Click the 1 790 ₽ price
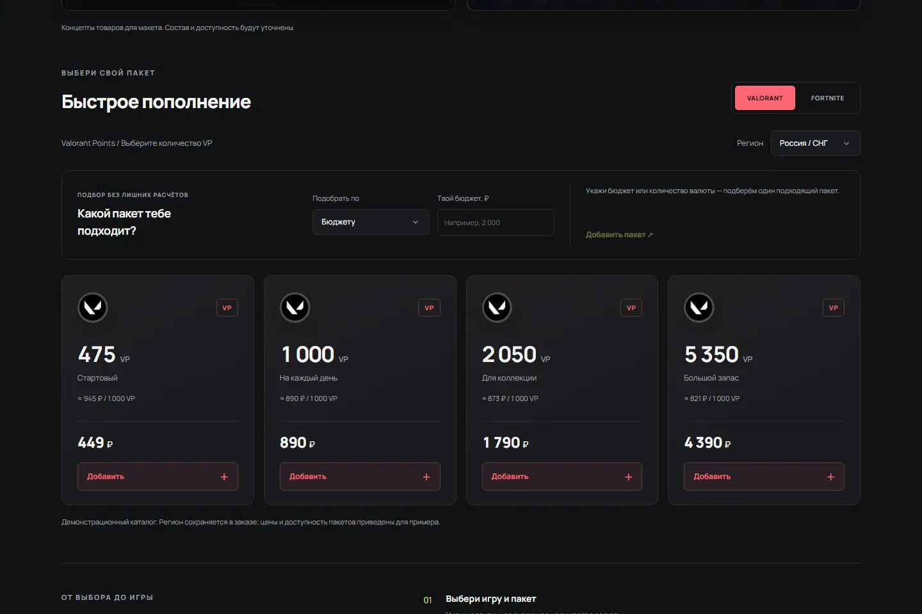This screenshot has width=922, height=614. [505, 443]
